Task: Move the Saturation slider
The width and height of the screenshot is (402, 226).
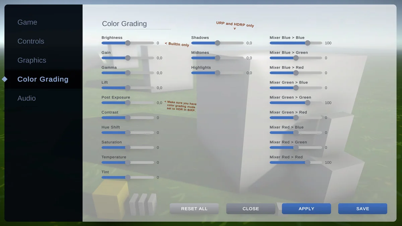Action: tap(128, 147)
